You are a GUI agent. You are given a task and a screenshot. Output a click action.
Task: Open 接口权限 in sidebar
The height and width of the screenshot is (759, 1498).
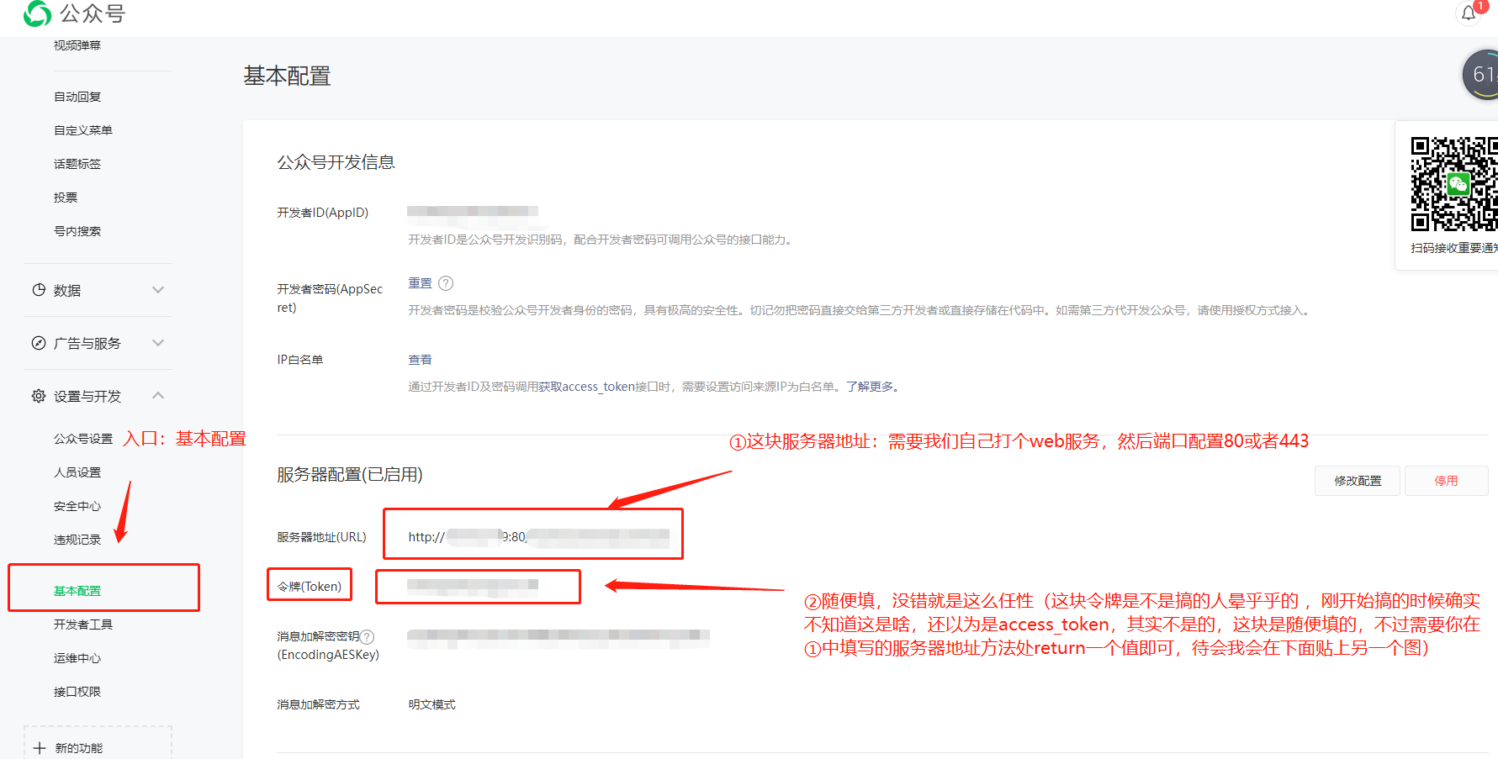[77, 692]
